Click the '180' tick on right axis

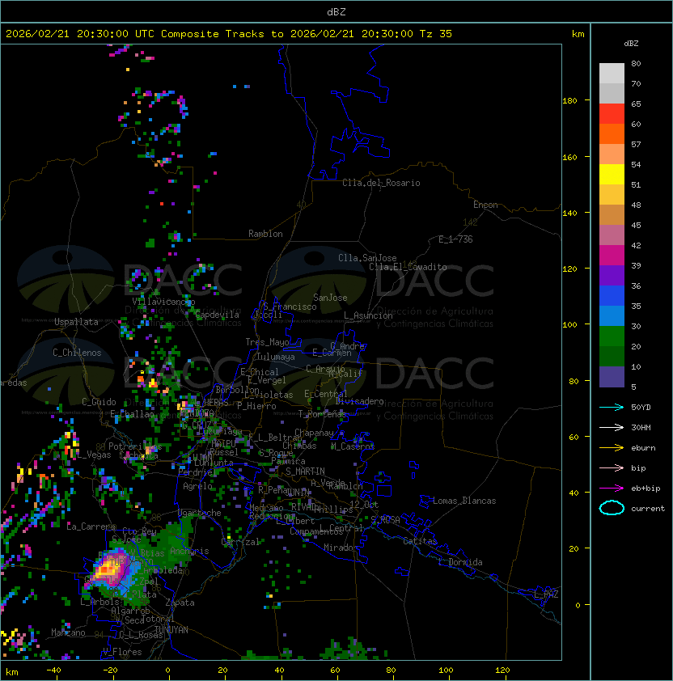569,101
